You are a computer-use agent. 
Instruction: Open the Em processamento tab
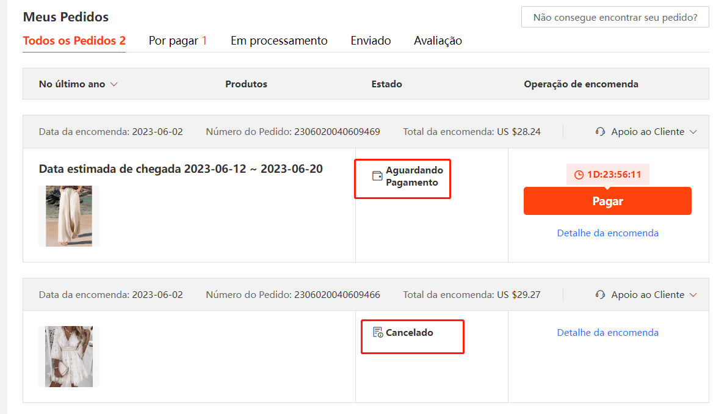[x=279, y=41]
